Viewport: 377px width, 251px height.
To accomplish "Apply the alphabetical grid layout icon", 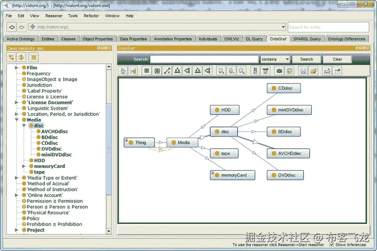I will [147, 71].
